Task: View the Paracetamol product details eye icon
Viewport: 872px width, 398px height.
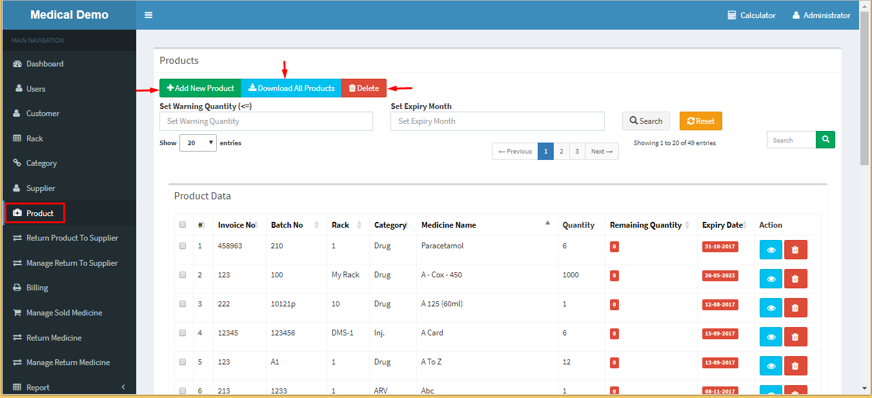Action: pos(771,250)
